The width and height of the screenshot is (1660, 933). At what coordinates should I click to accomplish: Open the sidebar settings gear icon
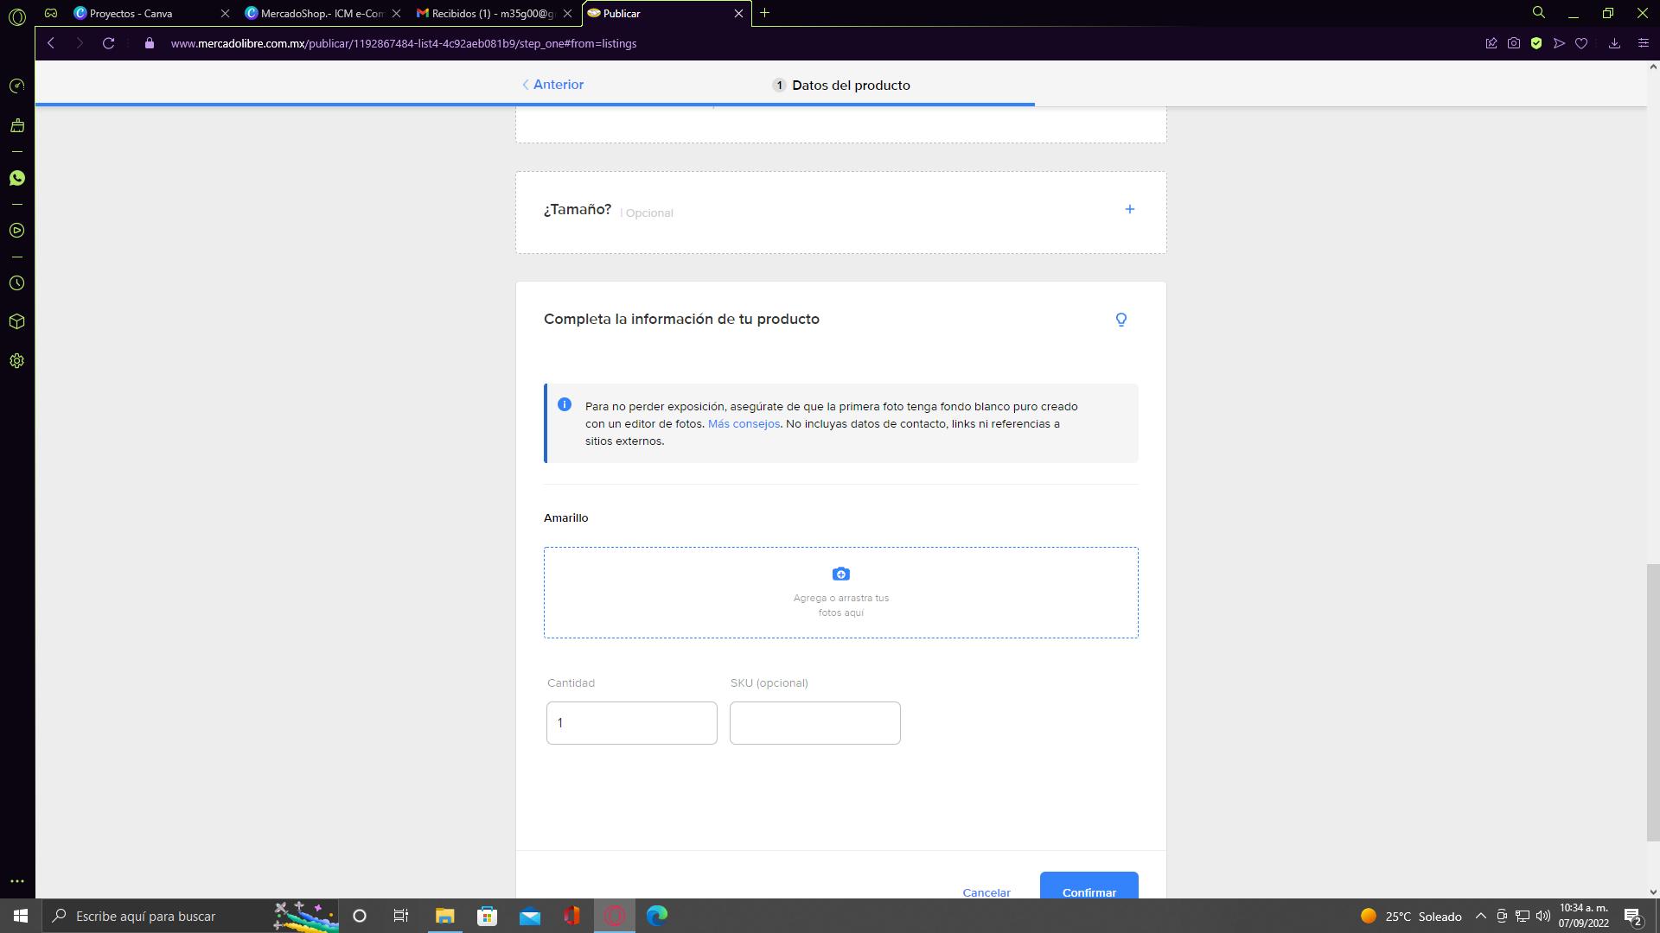[17, 361]
